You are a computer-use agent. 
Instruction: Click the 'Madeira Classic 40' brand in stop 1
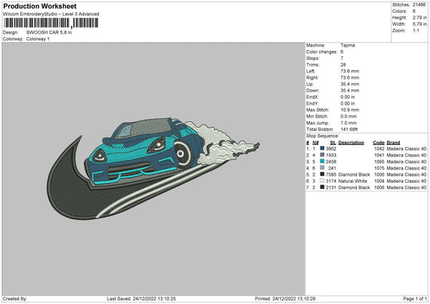click(x=406, y=148)
